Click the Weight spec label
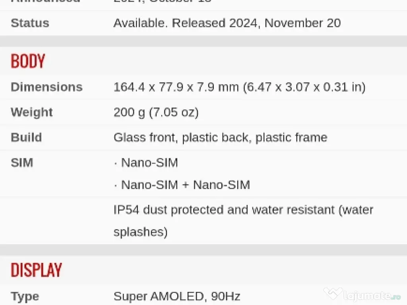 (x=31, y=112)
